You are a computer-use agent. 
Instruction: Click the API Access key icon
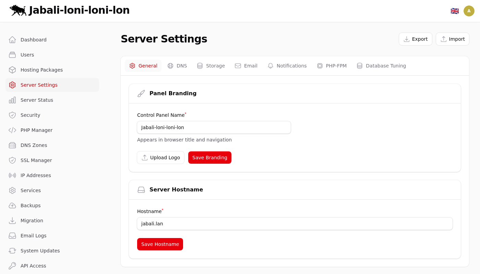point(12,266)
